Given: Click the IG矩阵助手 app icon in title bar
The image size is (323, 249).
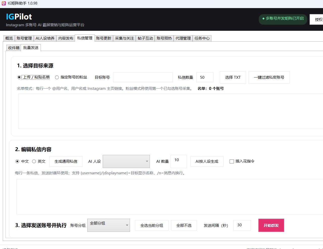Looking at the screenshot, I should pyautogui.click(x=4, y=3).
